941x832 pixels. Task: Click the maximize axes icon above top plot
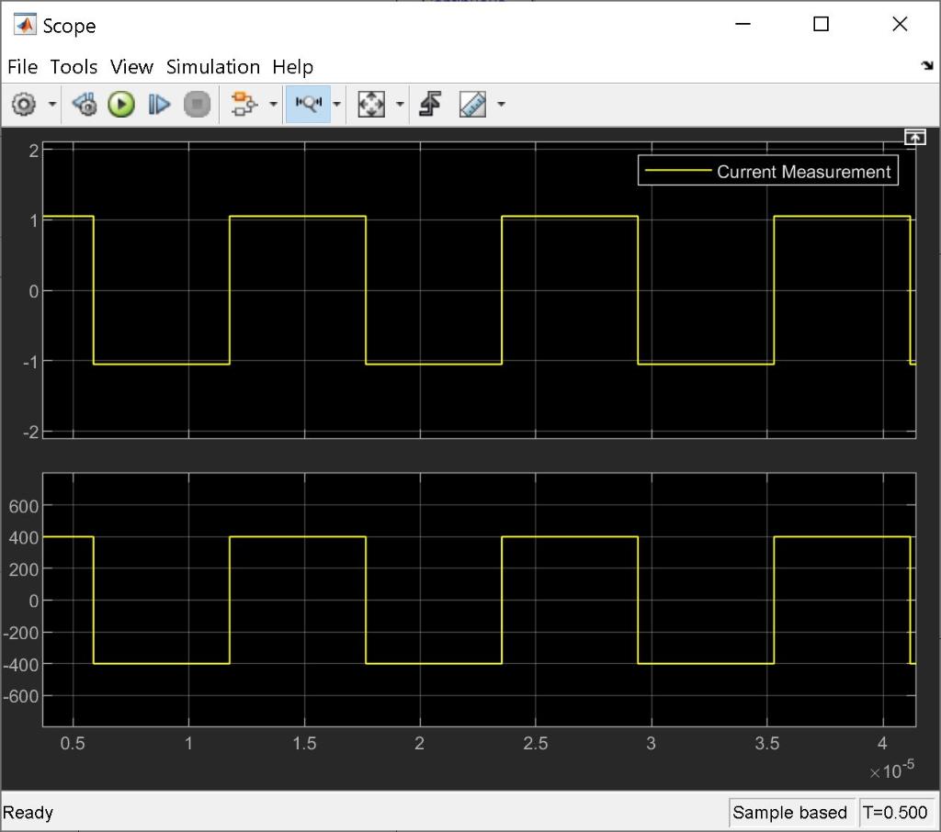click(914, 138)
